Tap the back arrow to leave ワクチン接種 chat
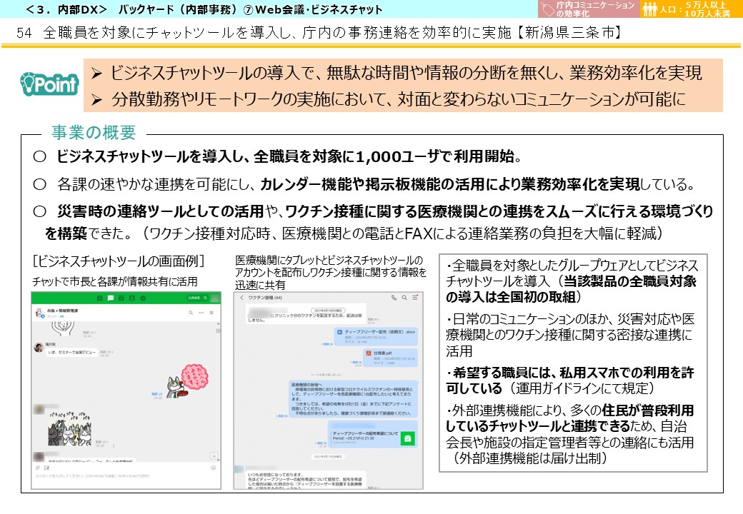 [x=241, y=298]
